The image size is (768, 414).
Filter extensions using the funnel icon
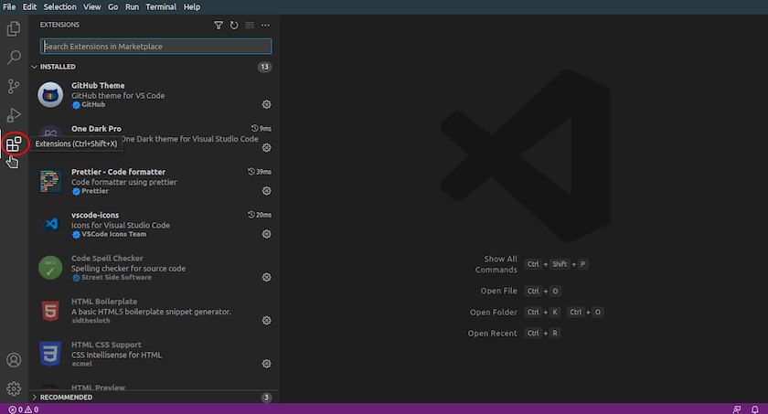(218, 26)
